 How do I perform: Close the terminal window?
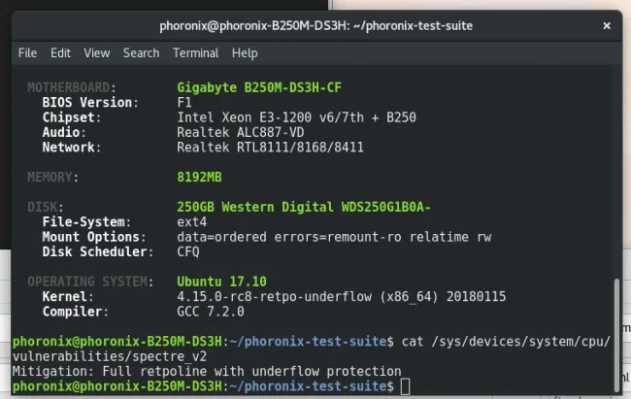point(607,26)
